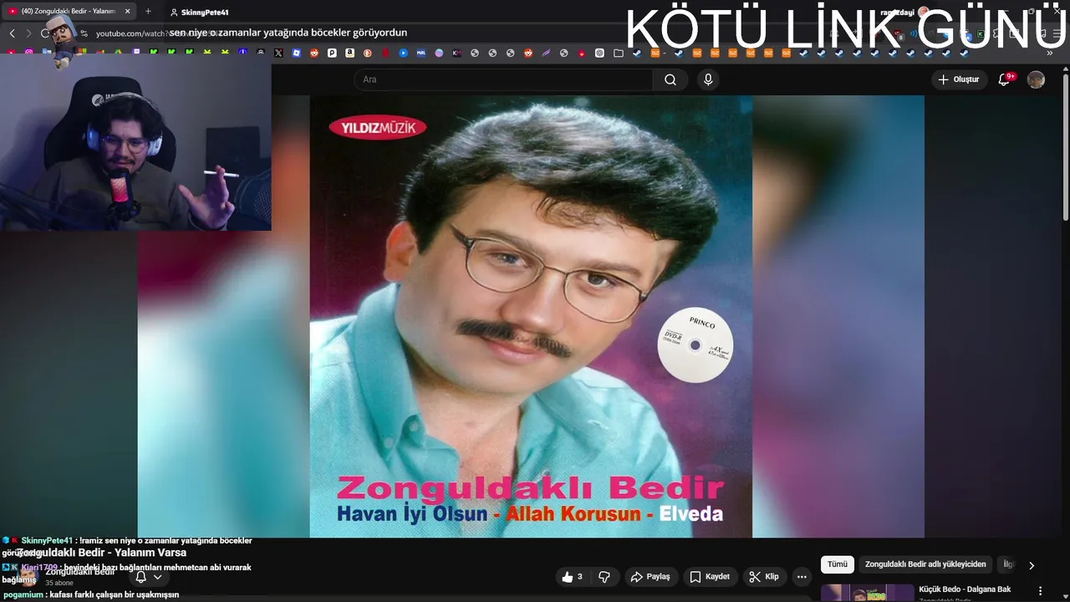
Task: Select the Tümü filter chip
Action: [x=837, y=564]
